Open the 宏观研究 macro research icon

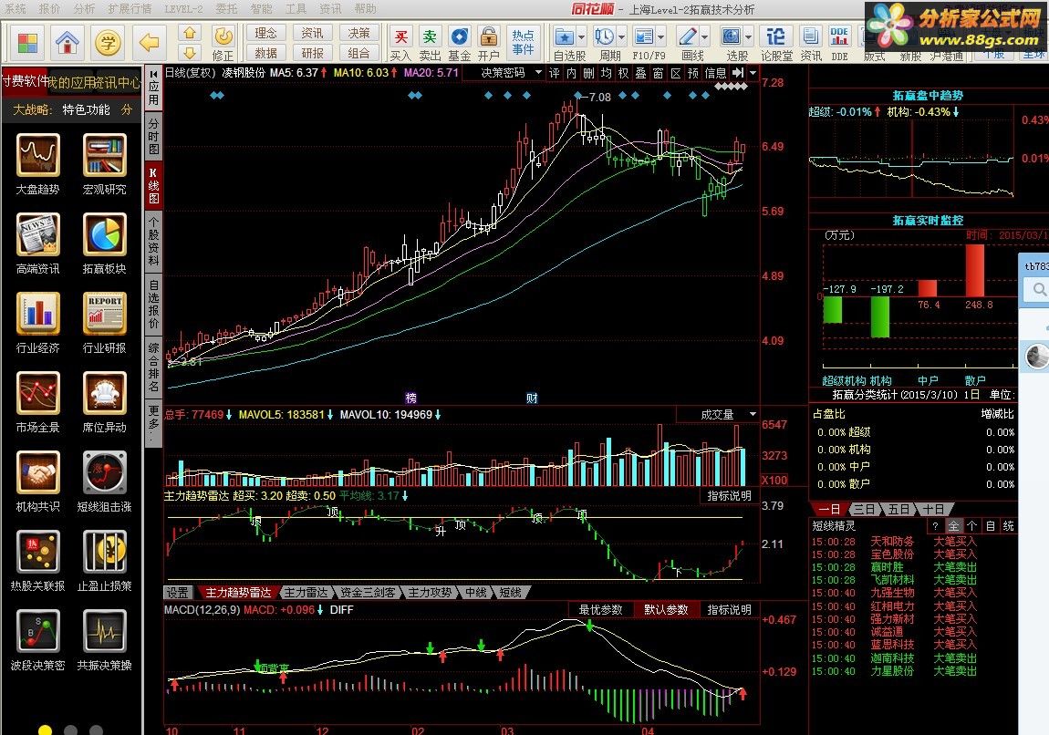(x=104, y=155)
